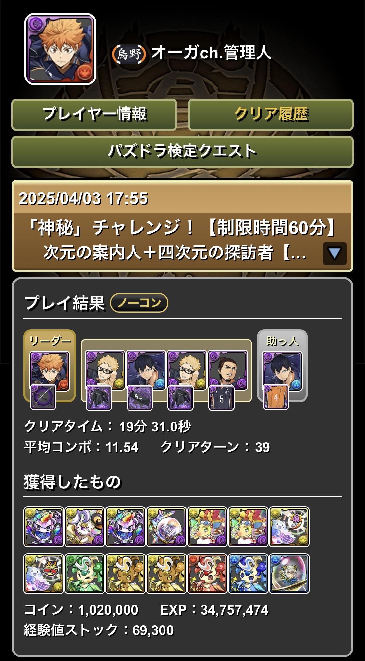Viewport: 365px width, 661px height.
Task: Tap the 烏野 title badge beside name
Action: click(129, 54)
